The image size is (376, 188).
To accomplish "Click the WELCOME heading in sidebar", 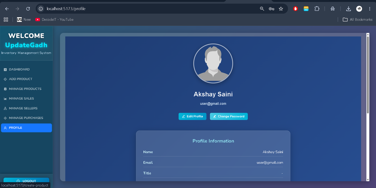I will pos(26,36).
